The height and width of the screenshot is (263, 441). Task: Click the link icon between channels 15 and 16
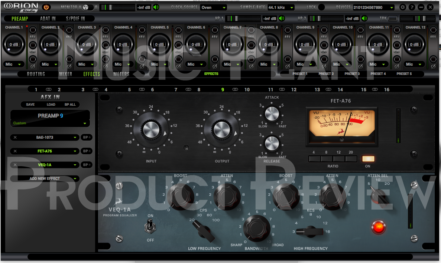[375, 89]
